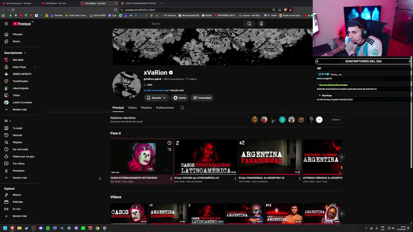The image size is (413, 232).
Task: Click the search magnifier button
Action: (x=249, y=24)
